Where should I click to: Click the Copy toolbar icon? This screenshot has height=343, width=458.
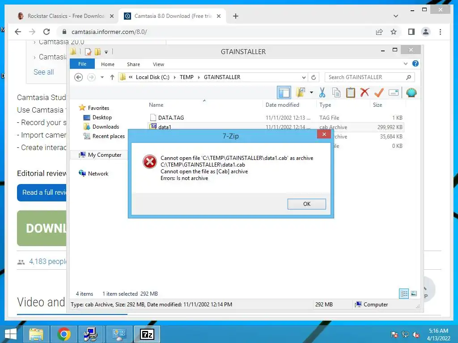click(x=336, y=92)
